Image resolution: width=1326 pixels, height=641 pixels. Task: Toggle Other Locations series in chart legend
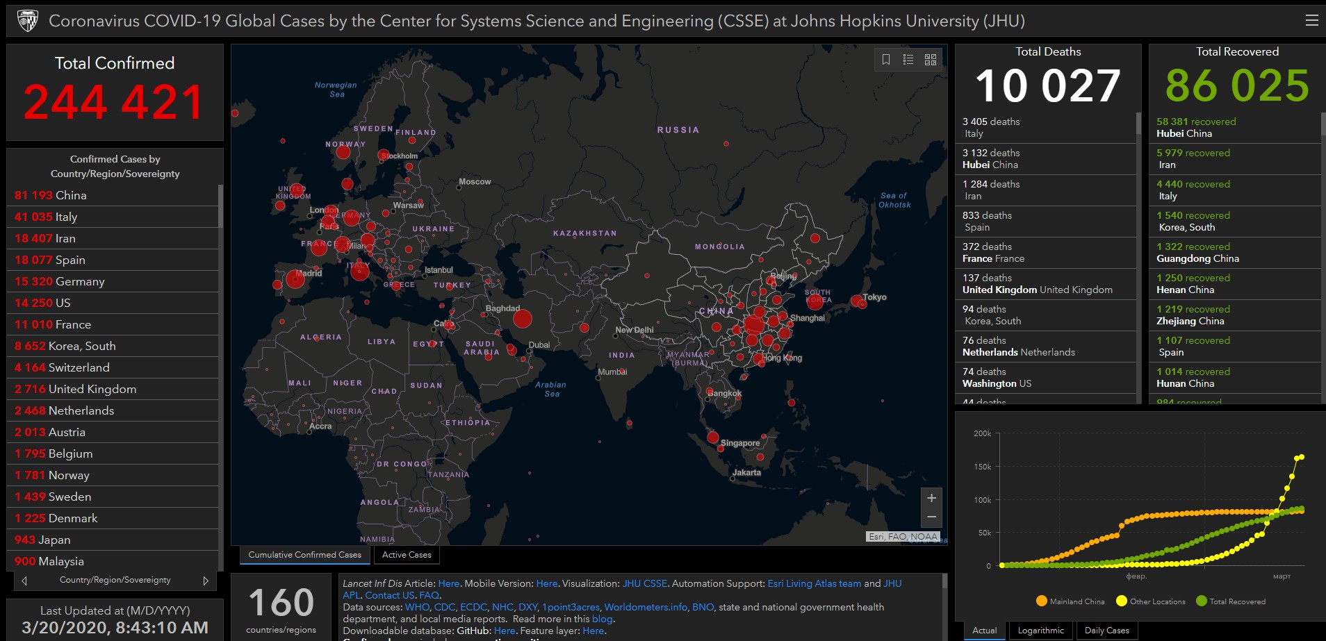point(1151,601)
